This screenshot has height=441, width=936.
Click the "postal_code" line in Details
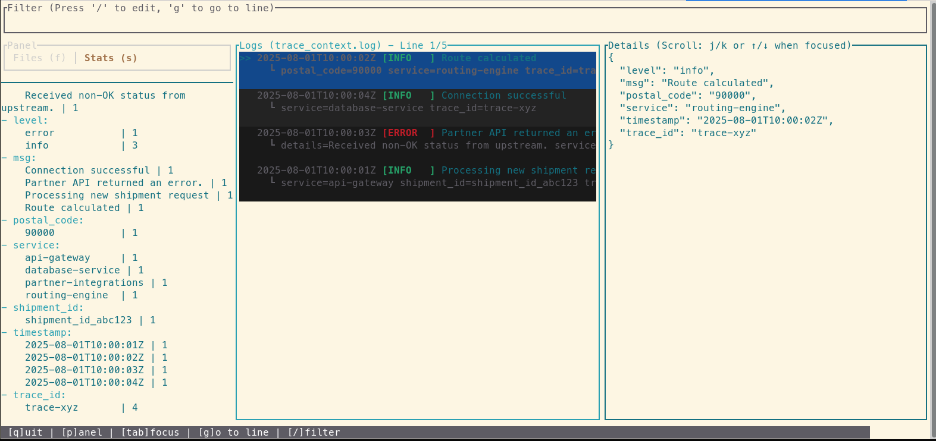point(688,95)
